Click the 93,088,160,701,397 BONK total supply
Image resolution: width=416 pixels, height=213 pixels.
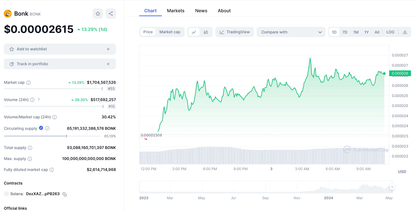91,148
